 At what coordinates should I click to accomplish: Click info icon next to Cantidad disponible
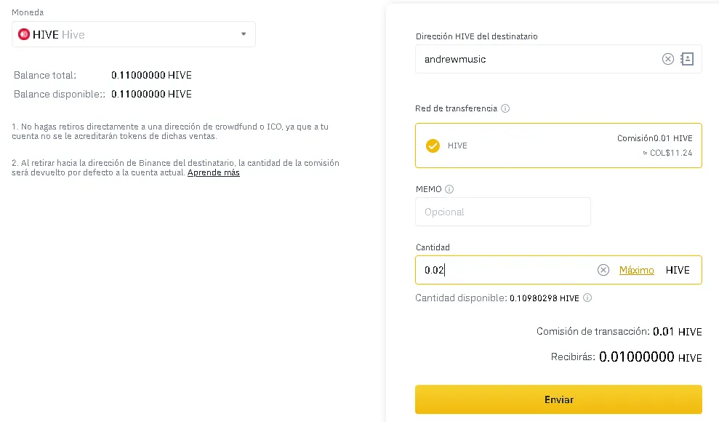tap(587, 298)
